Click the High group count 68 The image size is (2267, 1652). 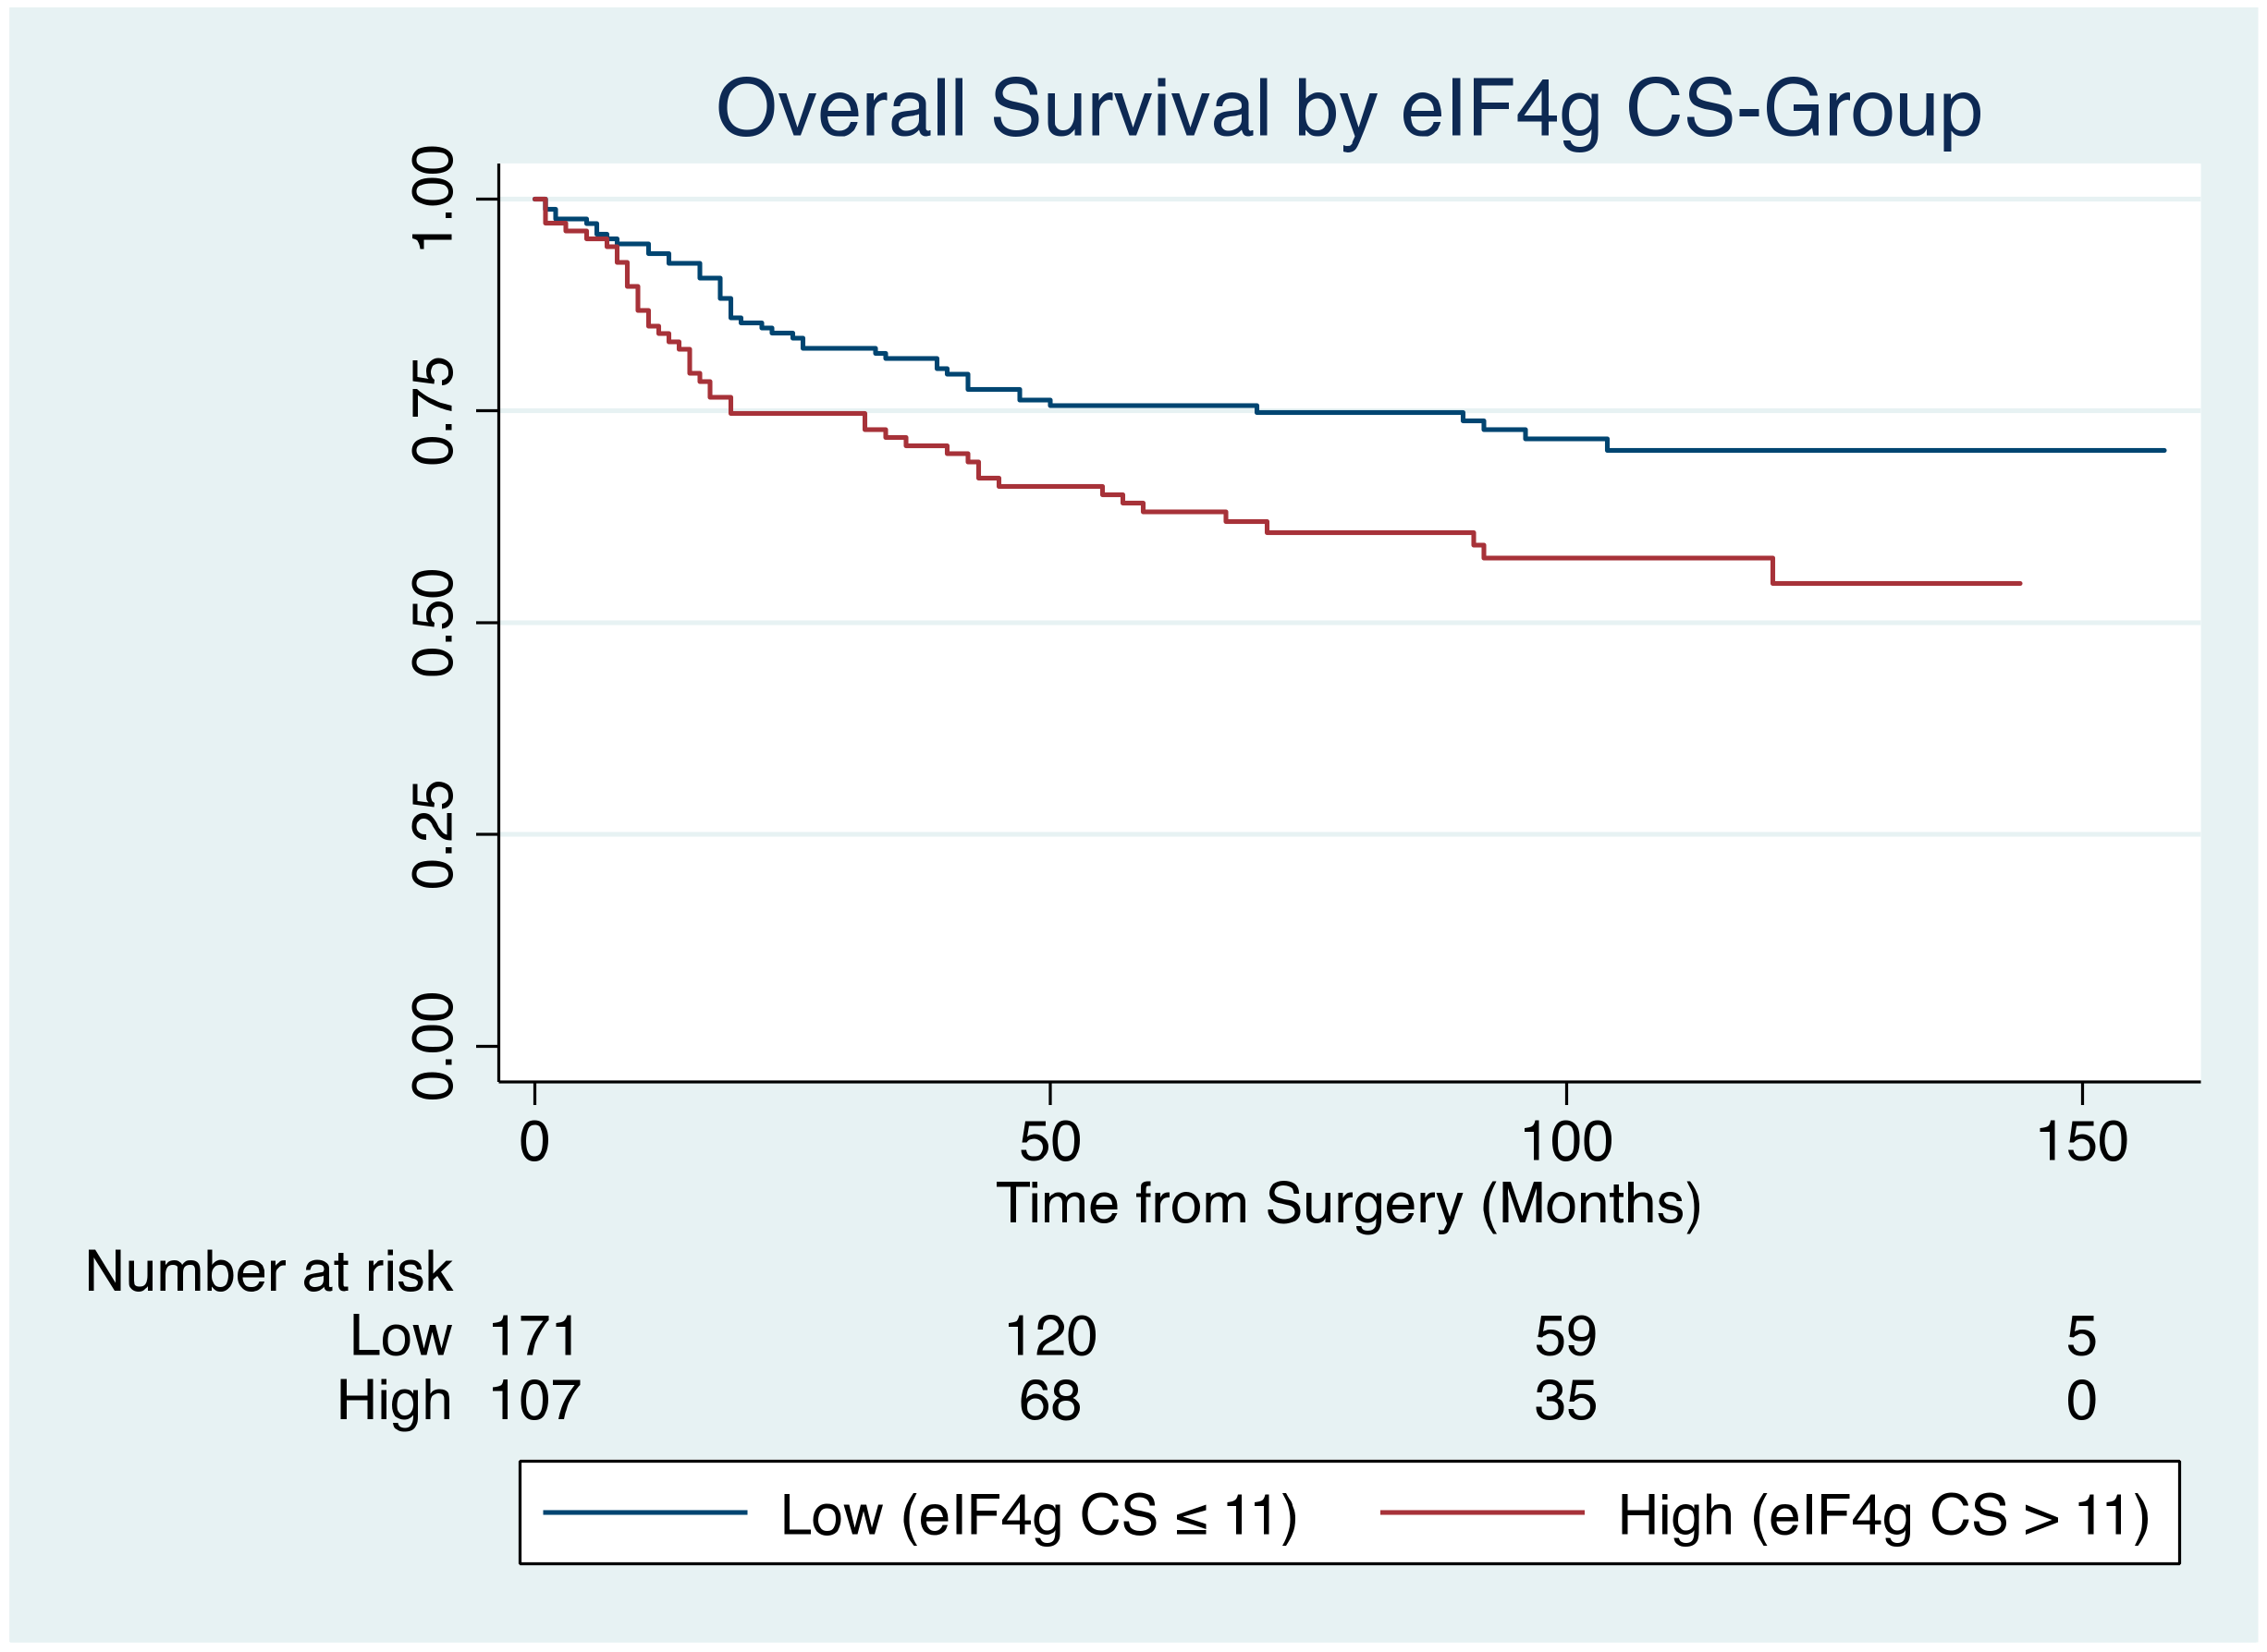point(1049,1400)
